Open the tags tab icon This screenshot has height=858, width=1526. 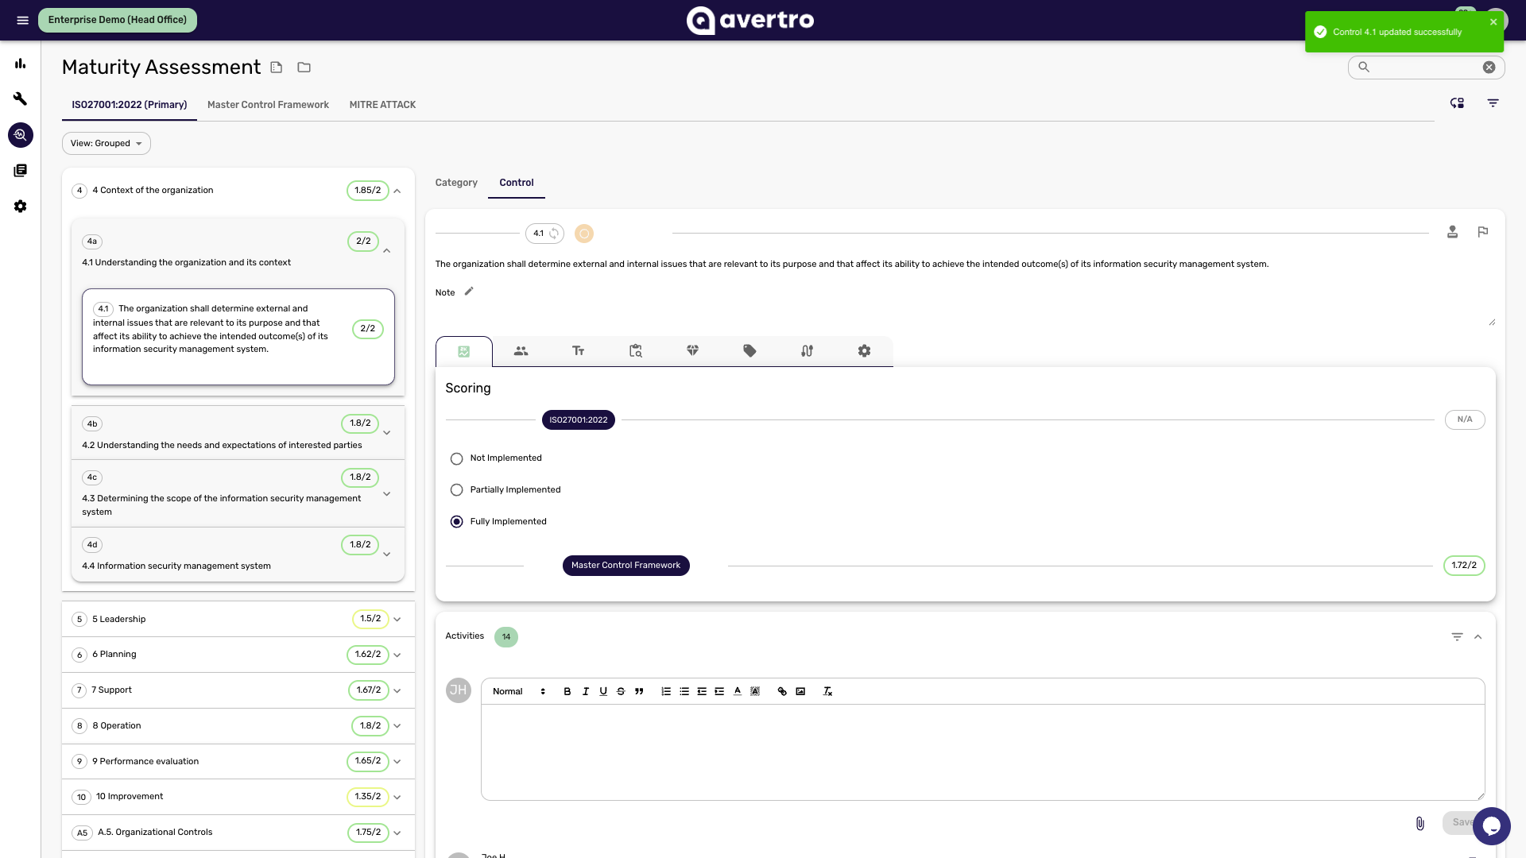click(x=749, y=351)
